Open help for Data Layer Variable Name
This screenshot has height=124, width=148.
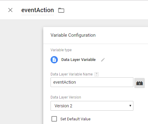pyautogui.click(x=97, y=74)
